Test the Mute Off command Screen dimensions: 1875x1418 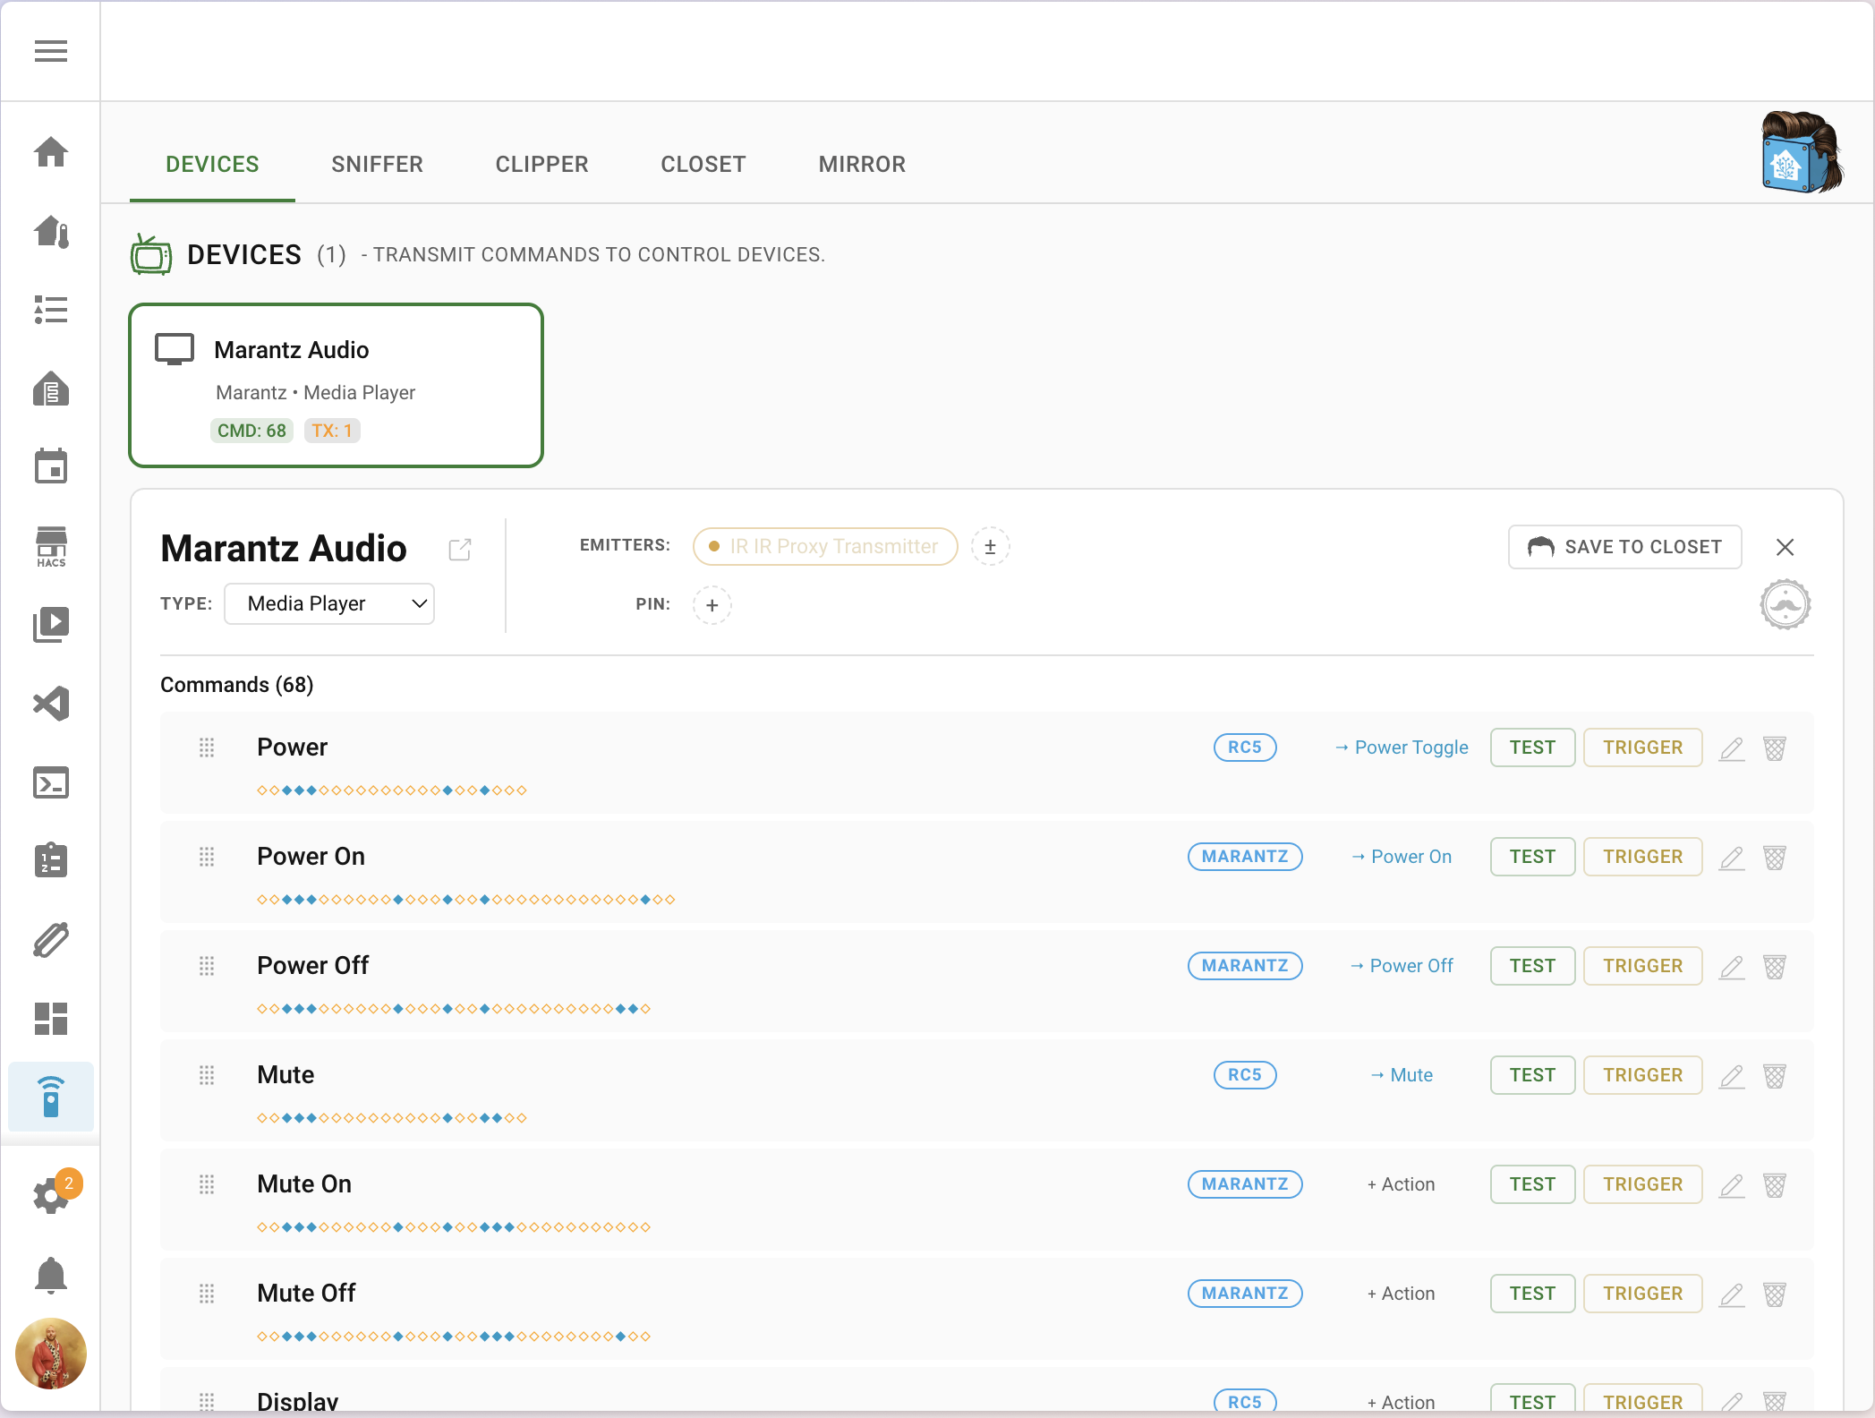1532,1294
